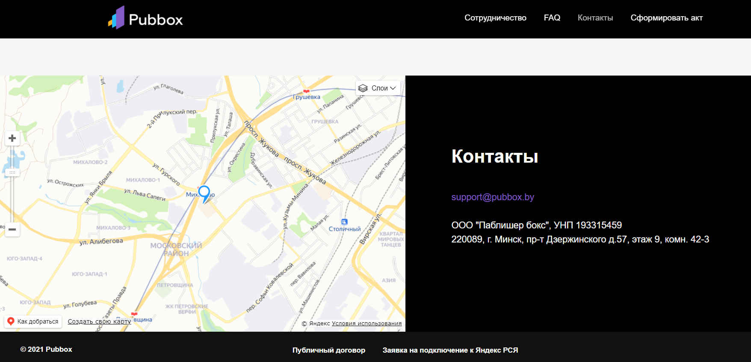Open Публичный договор footer link

click(329, 350)
